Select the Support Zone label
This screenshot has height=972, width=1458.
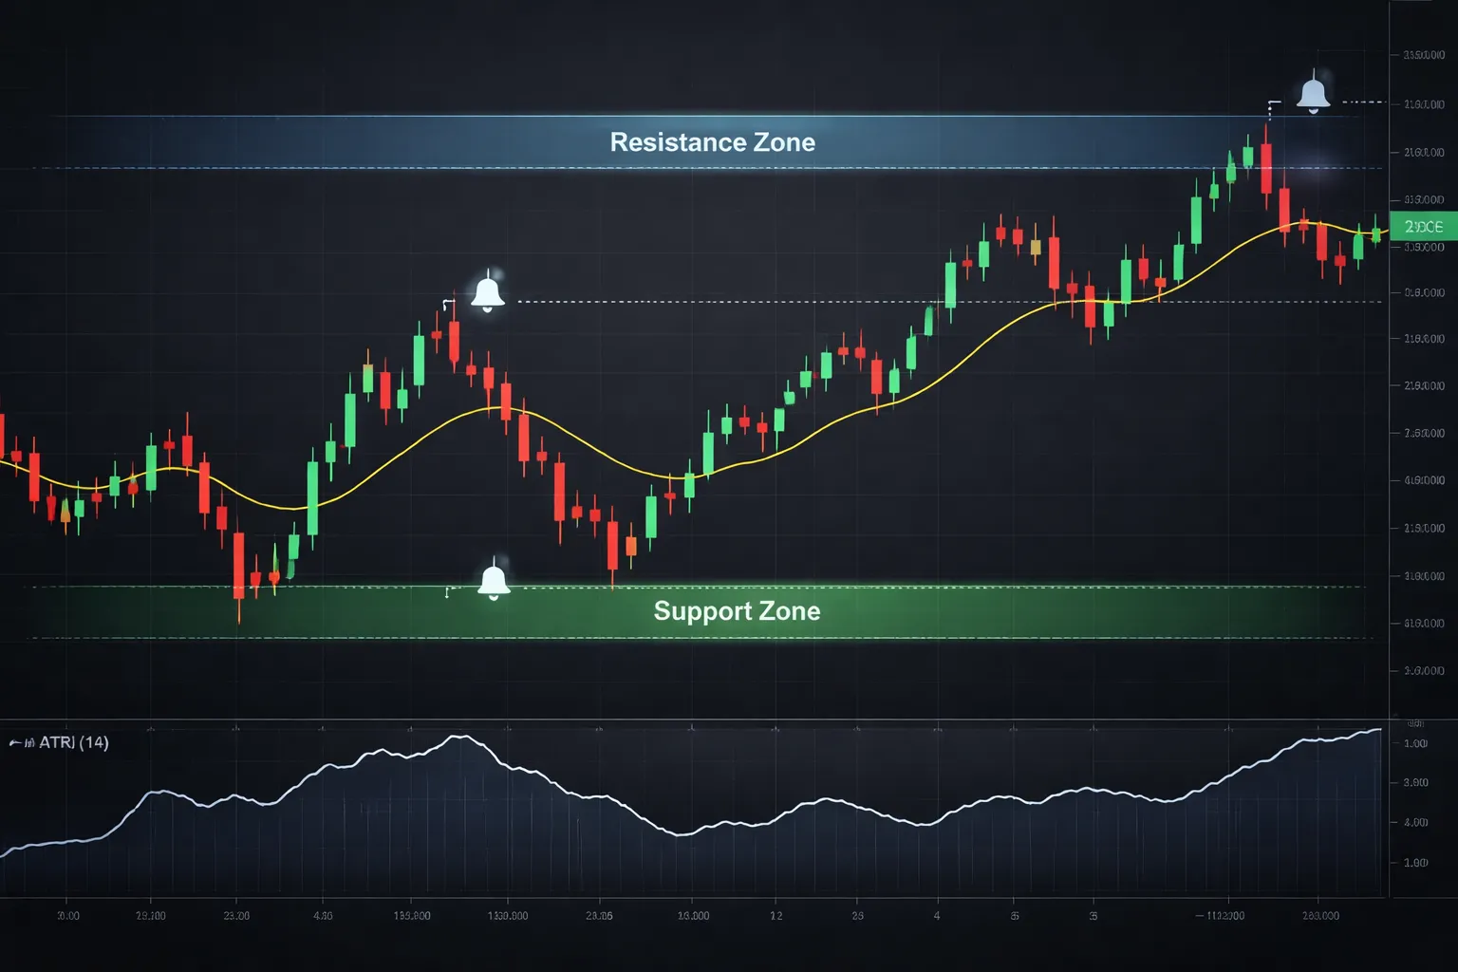click(736, 612)
